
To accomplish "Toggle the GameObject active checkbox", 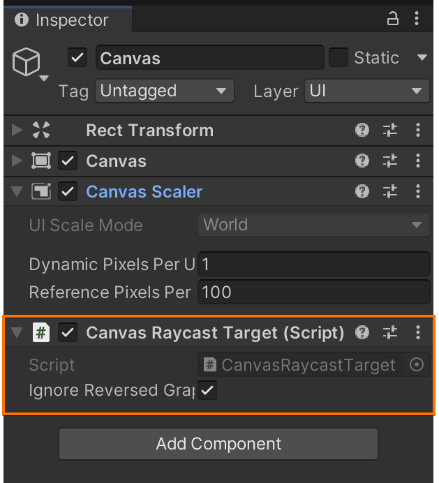I will pyautogui.click(x=77, y=57).
